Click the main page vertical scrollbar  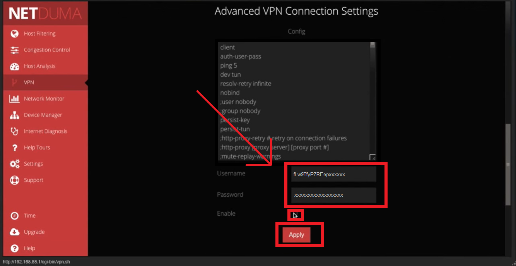tap(508, 165)
